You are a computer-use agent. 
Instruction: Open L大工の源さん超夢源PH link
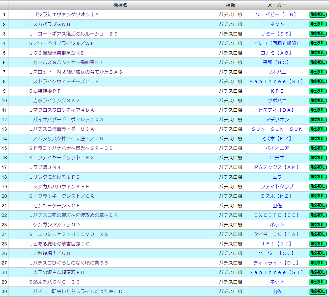click(57, 272)
